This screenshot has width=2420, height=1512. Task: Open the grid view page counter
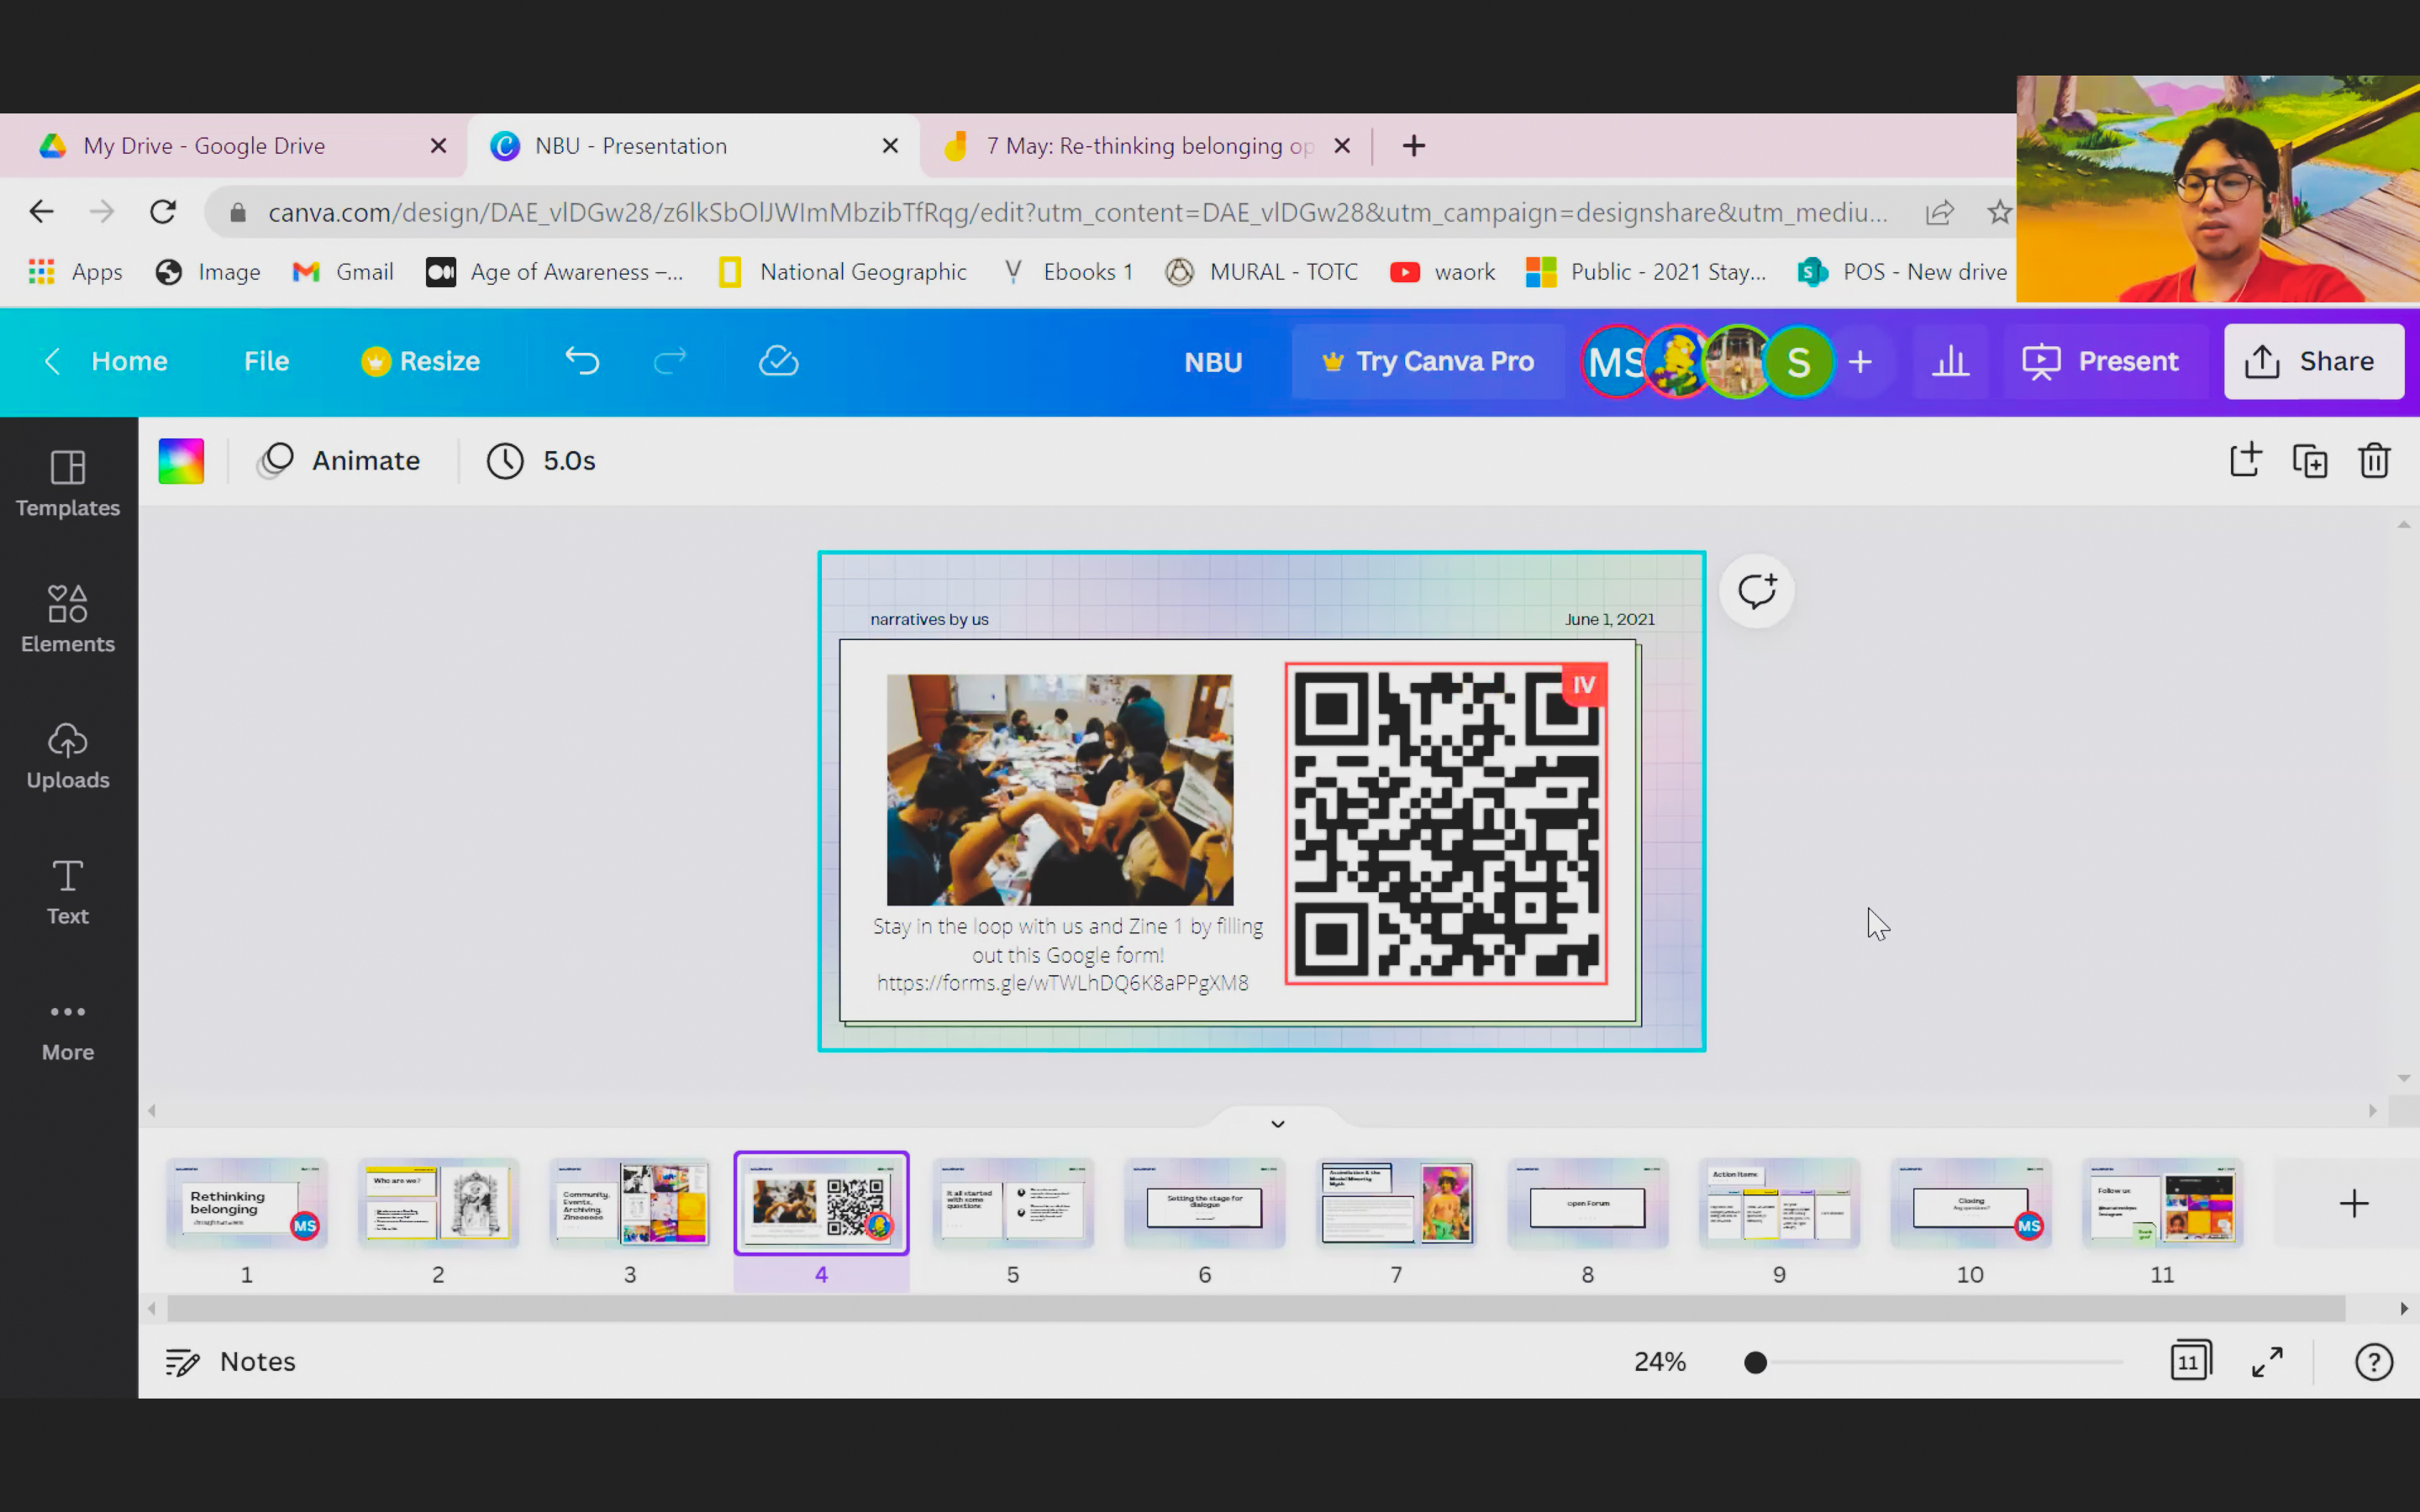2190,1361
